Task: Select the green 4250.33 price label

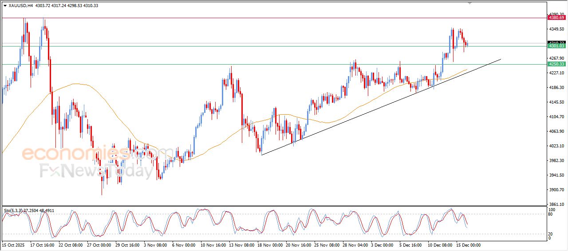Action: click(x=556, y=64)
